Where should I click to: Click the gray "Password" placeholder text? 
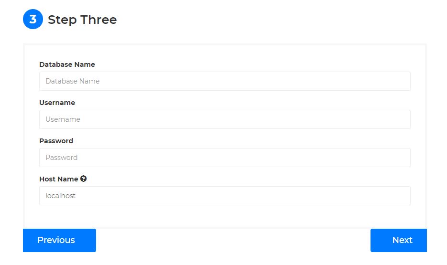[x=61, y=158]
